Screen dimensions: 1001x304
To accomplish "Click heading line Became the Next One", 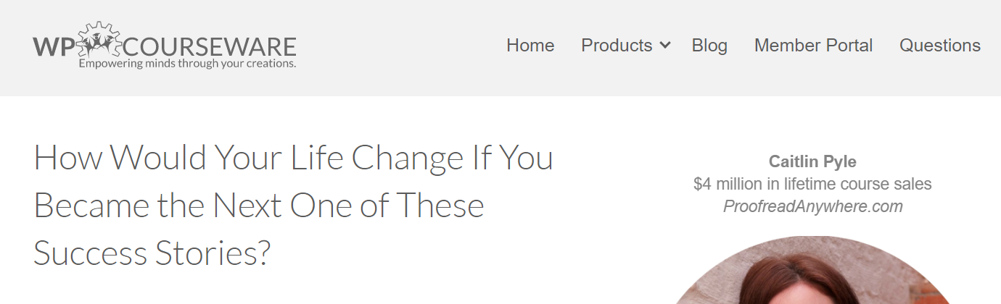I will [x=259, y=206].
